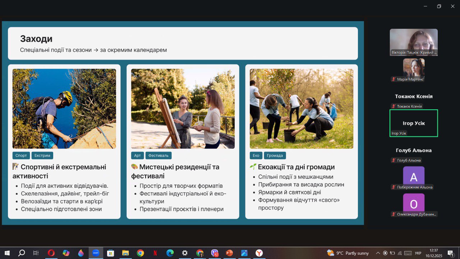Open the notification center with 1 alert
The image size is (460, 259).
coord(450,253)
